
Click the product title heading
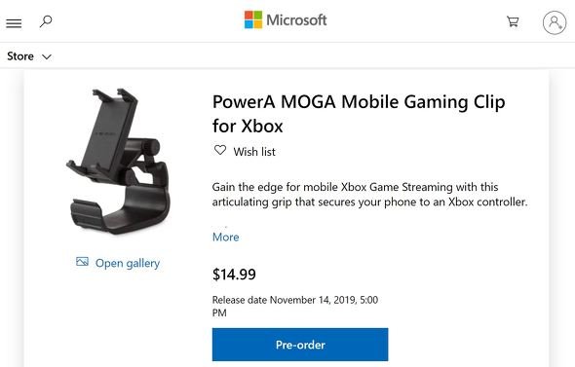pos(359,114)
